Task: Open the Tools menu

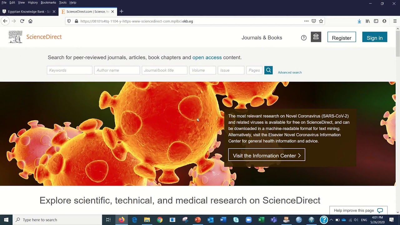Action: tap(63, 2)
